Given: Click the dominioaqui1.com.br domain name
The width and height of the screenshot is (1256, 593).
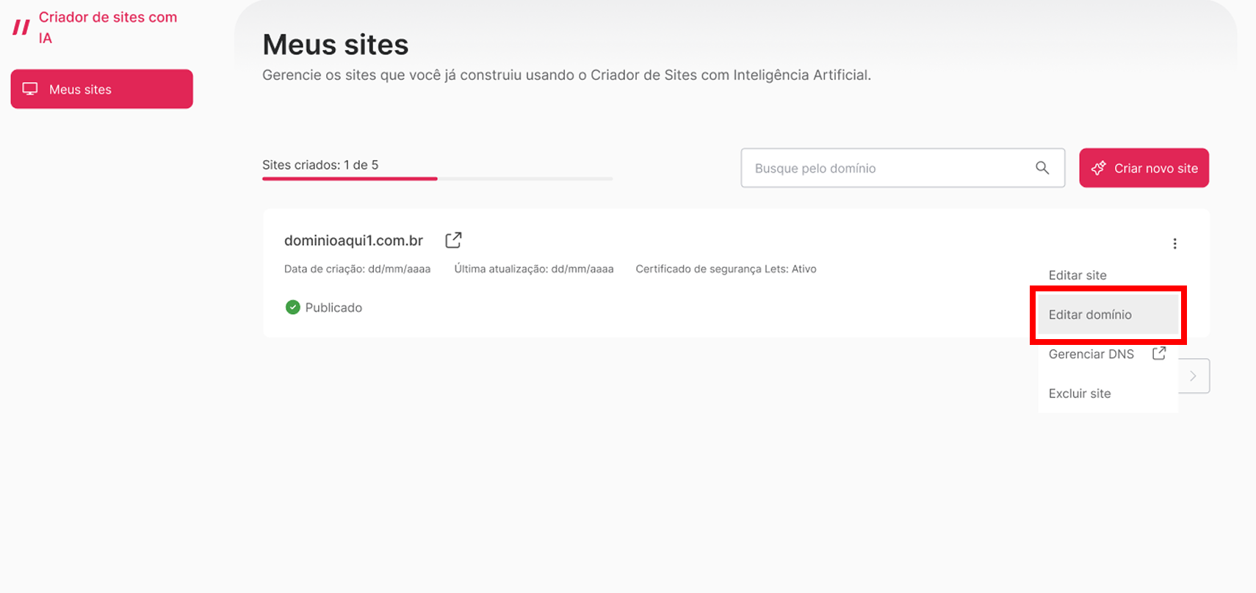Looking at the screenshot, I should [353, 241].
